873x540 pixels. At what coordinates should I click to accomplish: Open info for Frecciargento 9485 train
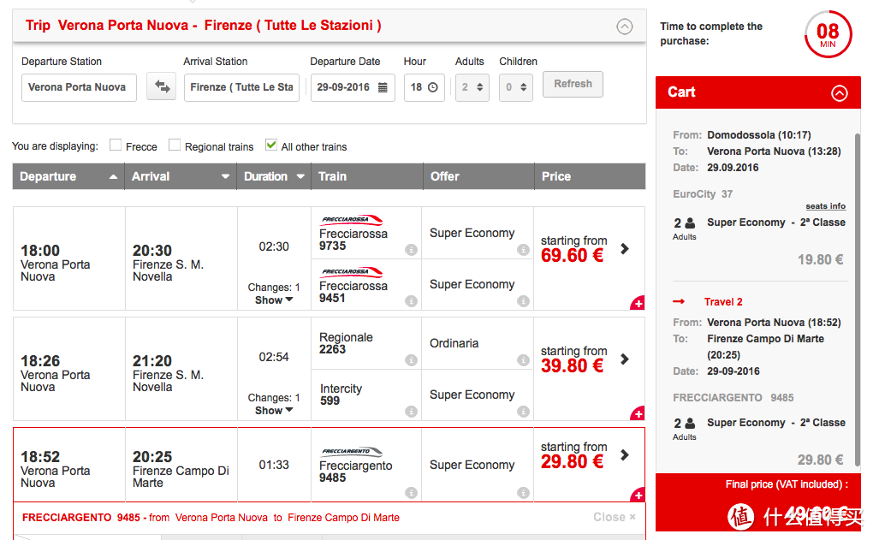pyautogui.click(x=411, y=493)
